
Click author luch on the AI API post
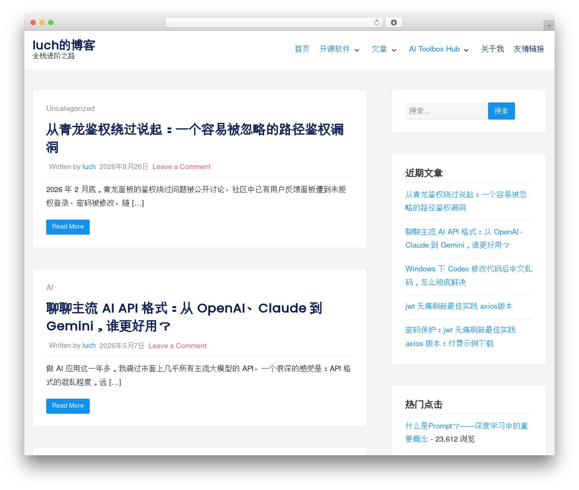click(89, 346)
